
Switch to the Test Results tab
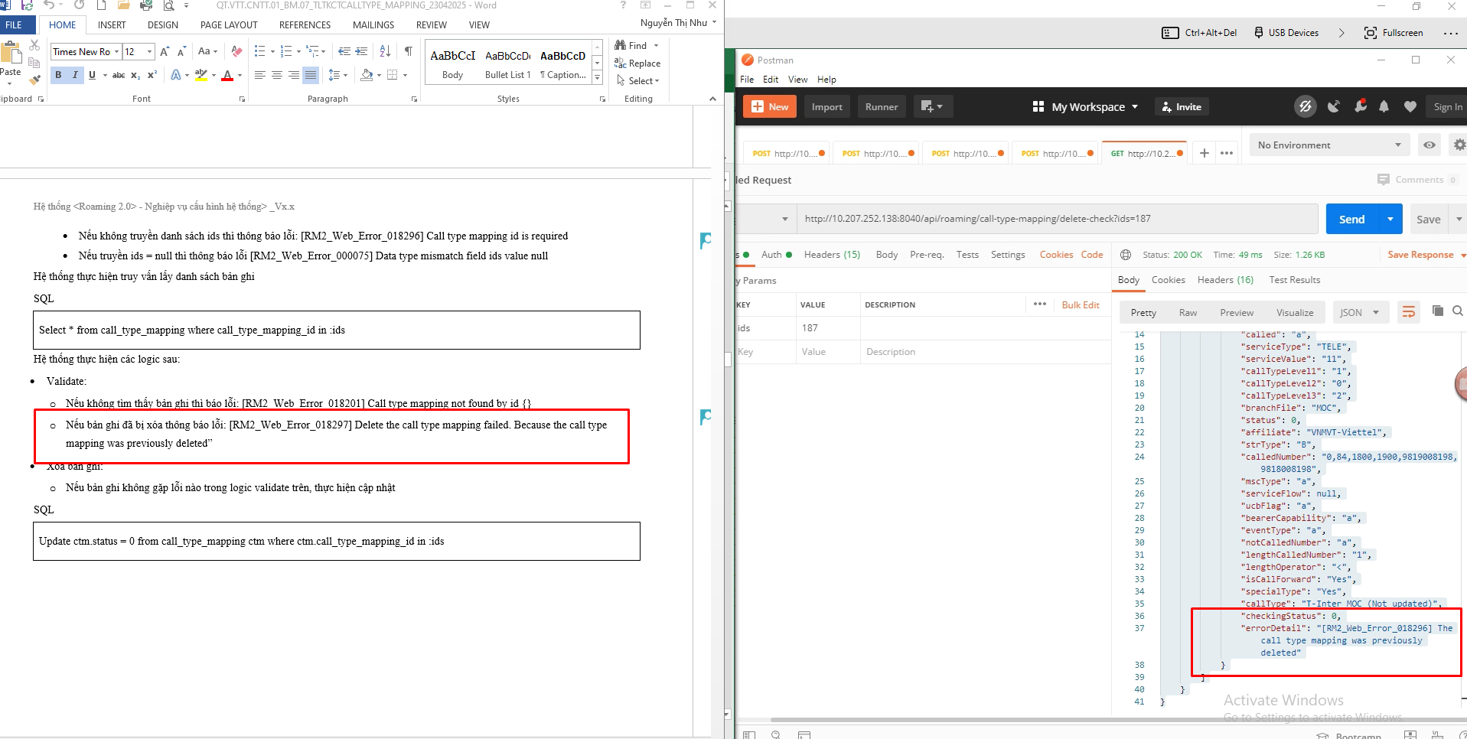(x=1294, y=280)
